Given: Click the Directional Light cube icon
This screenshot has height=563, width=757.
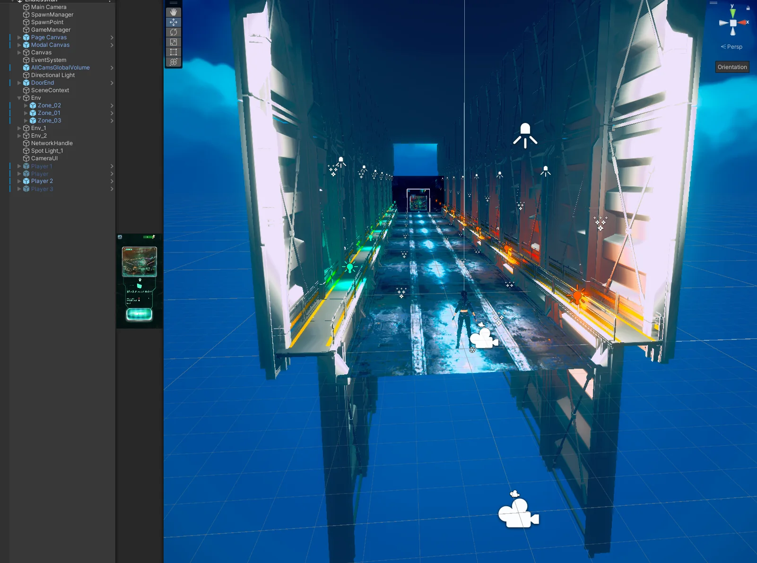Looking at the screenshot, I should click(26, 75).
